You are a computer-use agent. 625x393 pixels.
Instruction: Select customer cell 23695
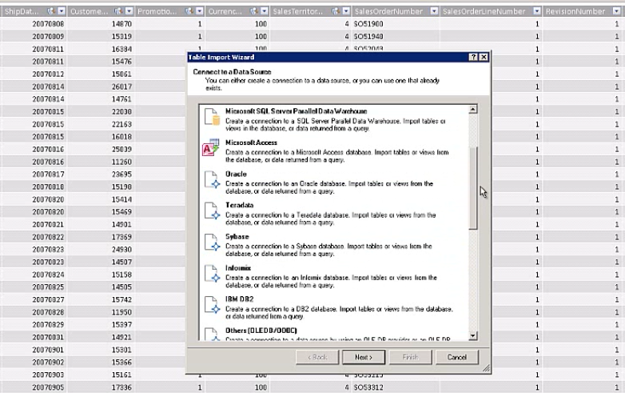101,174
